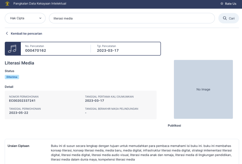Click the application number EC00202337241
Viewport: 242px width, 164px height.
pyautogui.click(x=22, y=101)
